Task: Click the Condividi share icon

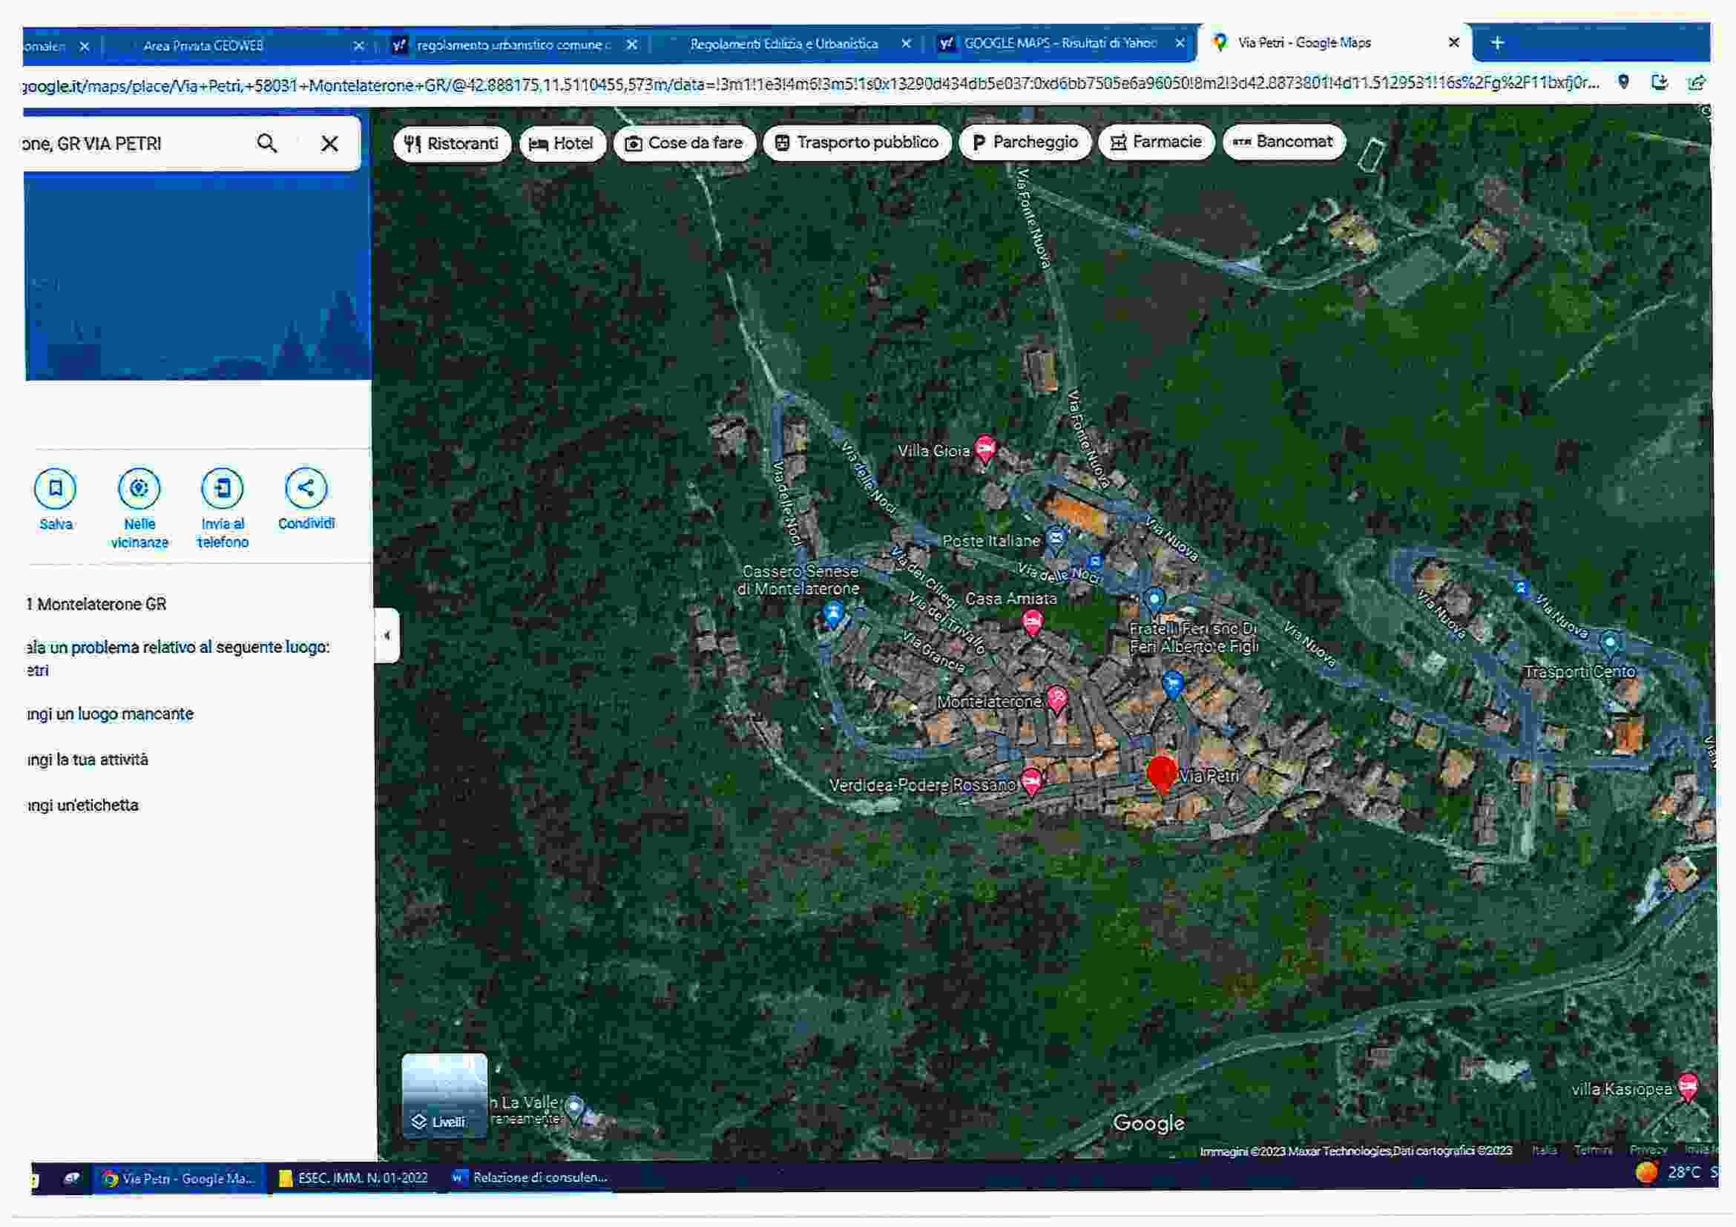Action: (306, 488)
